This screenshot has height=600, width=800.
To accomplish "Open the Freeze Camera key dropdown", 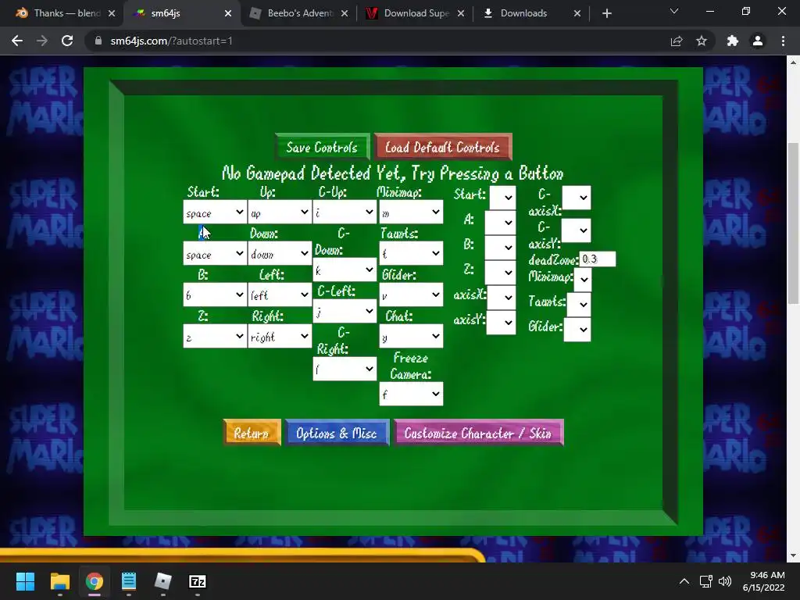I will coord(411,394).
